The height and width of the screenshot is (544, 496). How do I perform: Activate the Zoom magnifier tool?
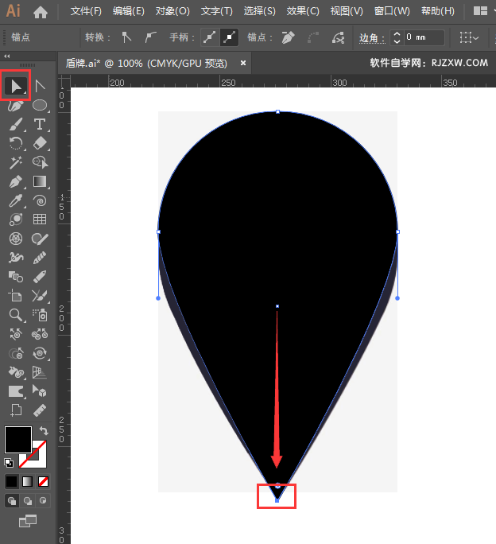[x=15, y=315]
